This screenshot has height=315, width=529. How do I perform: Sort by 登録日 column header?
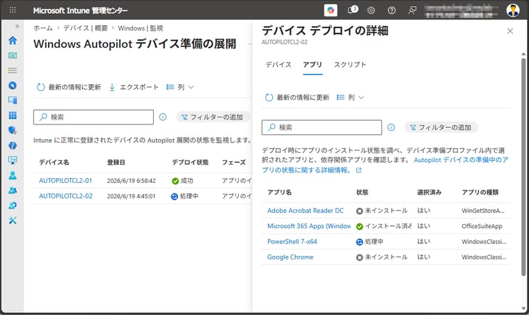coord(116,163)
